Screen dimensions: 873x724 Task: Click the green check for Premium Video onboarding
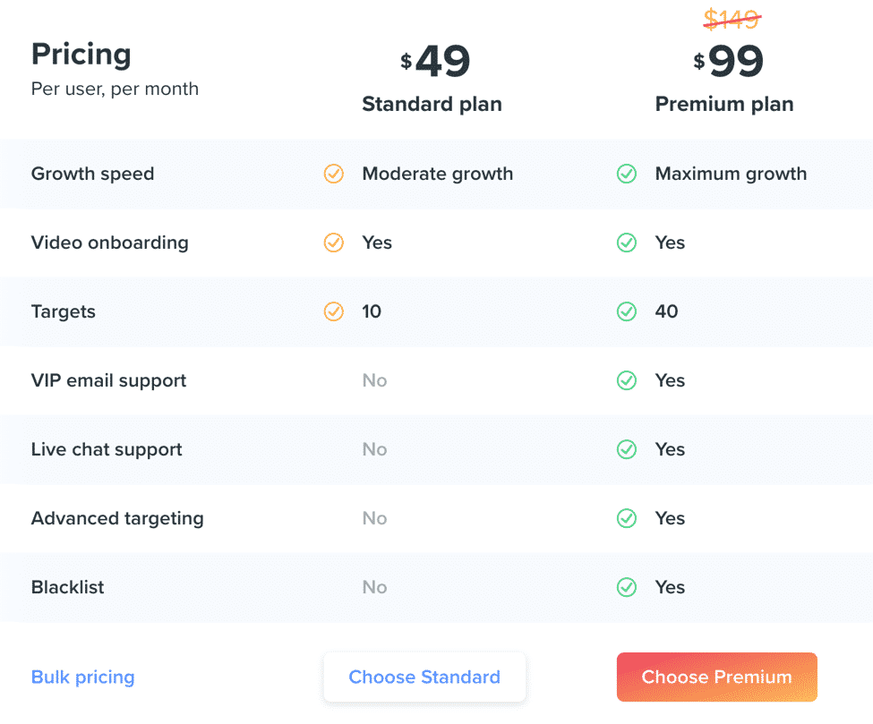(x=627, y=243)
